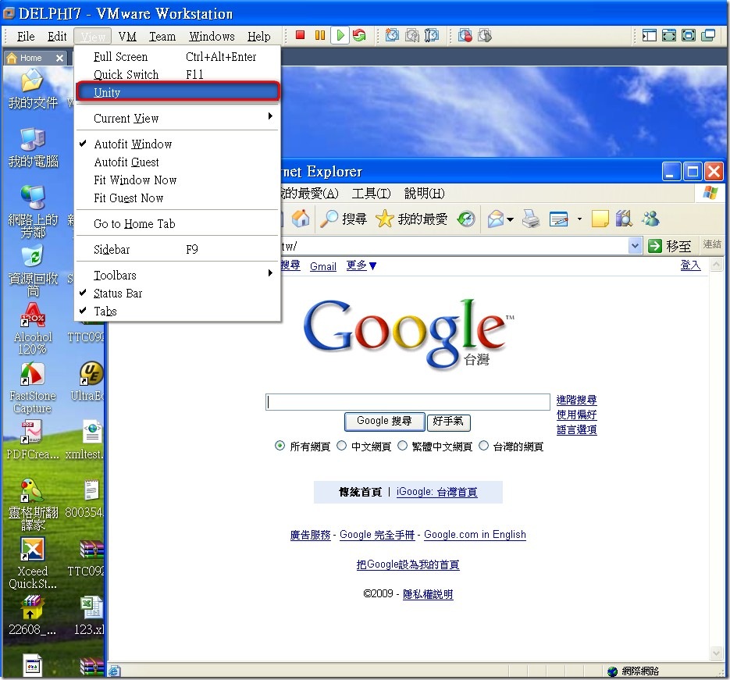Click into the Google search text box
This screenshot has width=730, height=680.
coord(408,401)
